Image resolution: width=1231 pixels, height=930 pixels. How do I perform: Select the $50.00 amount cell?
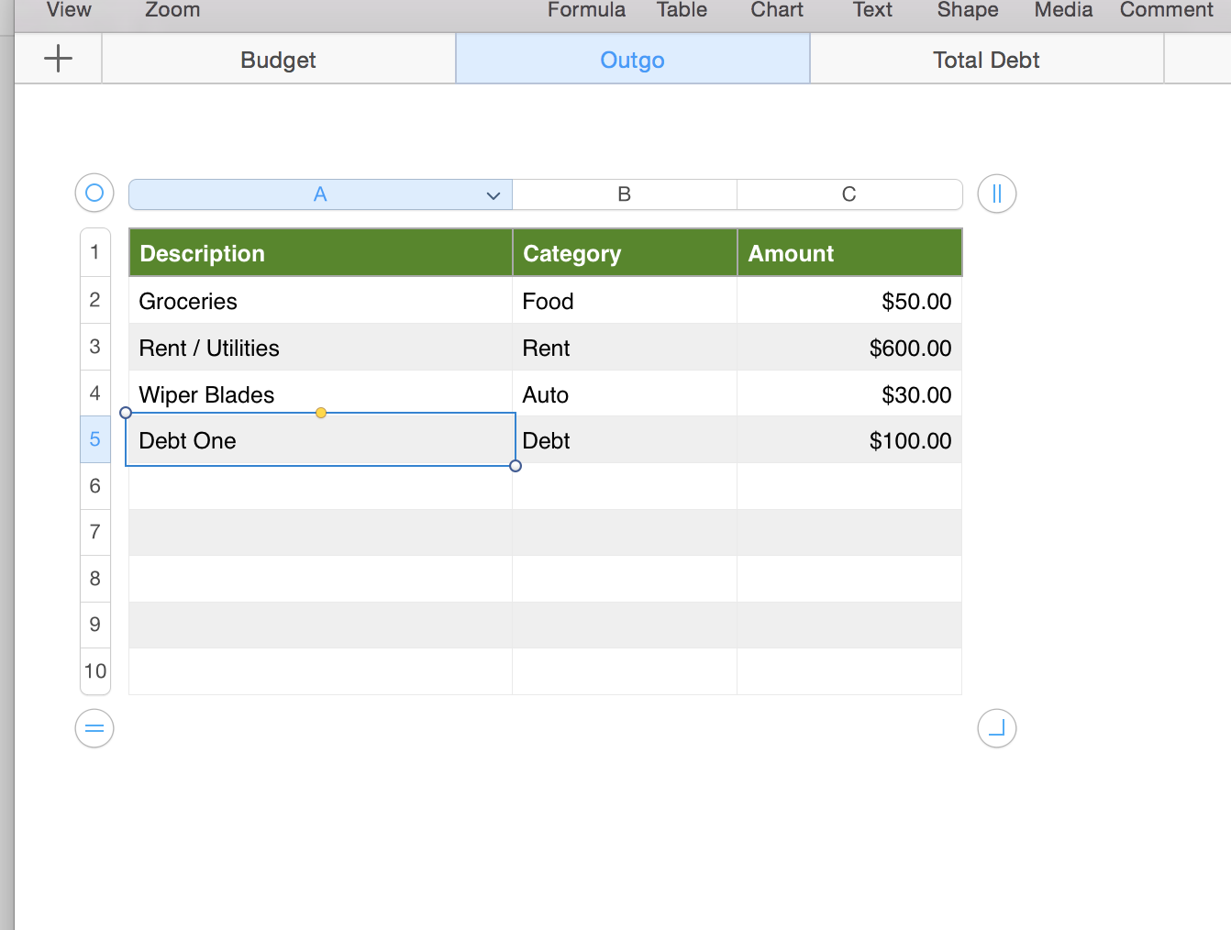[849, 300]
